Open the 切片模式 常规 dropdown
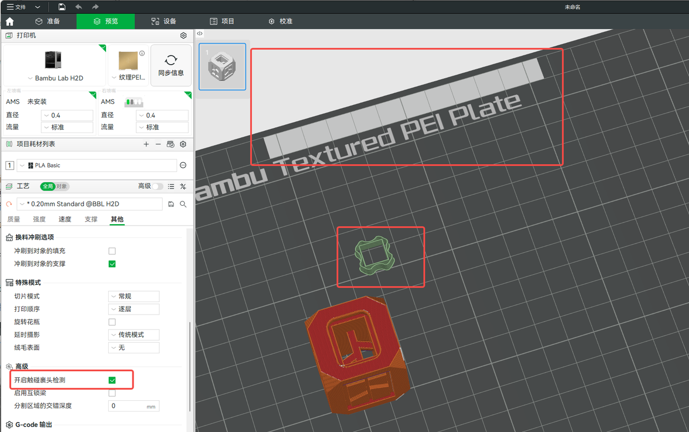The width and height of the screenshot is (689, 432). tap(134, 296)
